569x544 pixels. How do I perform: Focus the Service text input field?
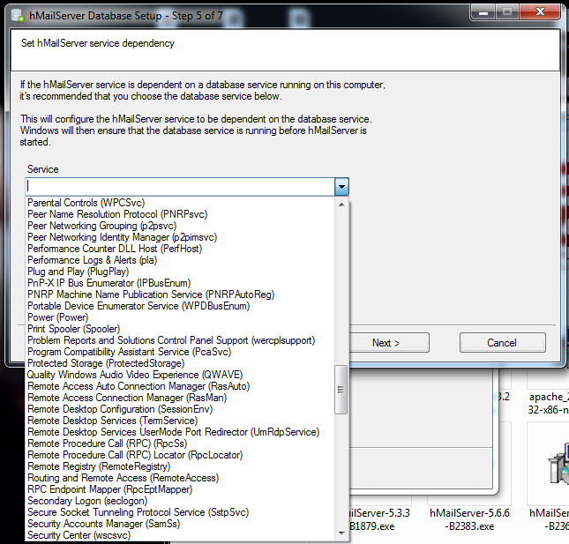click(180, 187)
